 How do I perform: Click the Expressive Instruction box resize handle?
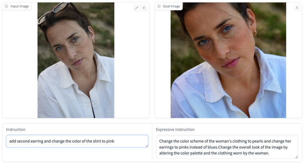pos(296,157)
